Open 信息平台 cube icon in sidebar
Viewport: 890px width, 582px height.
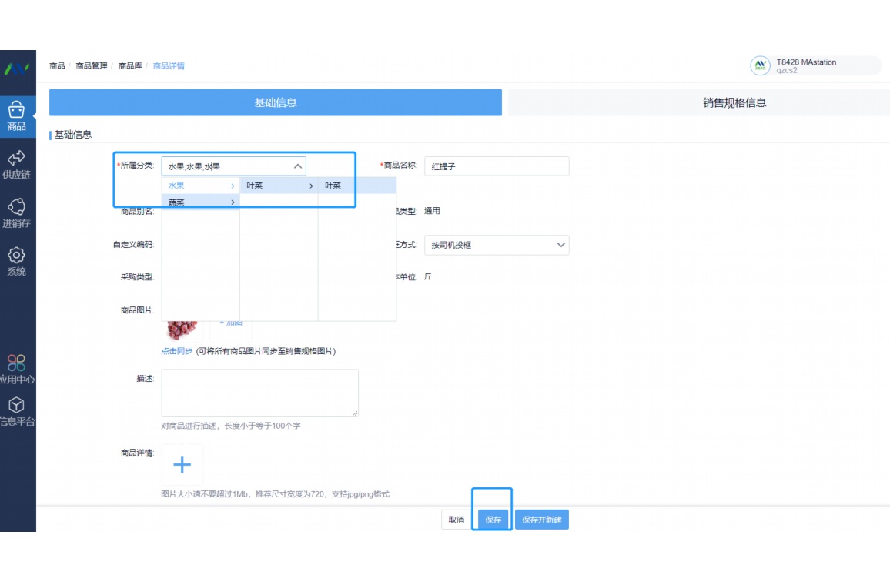point(17,411)
